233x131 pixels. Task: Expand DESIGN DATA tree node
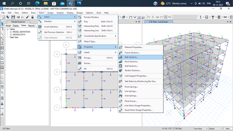11,35
